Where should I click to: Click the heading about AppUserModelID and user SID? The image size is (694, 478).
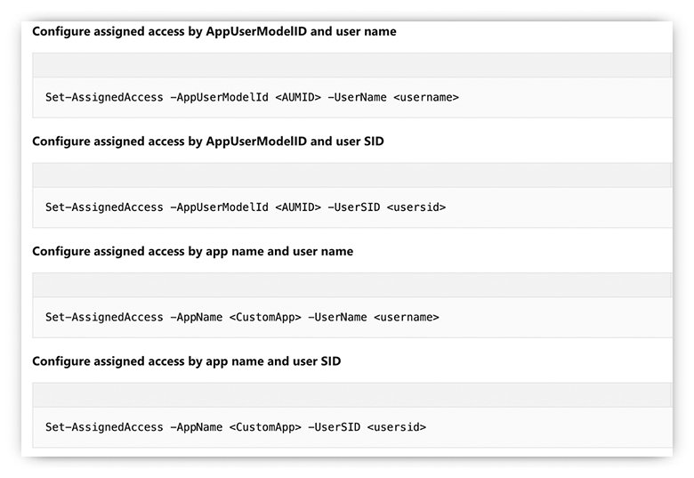[207, 142]
